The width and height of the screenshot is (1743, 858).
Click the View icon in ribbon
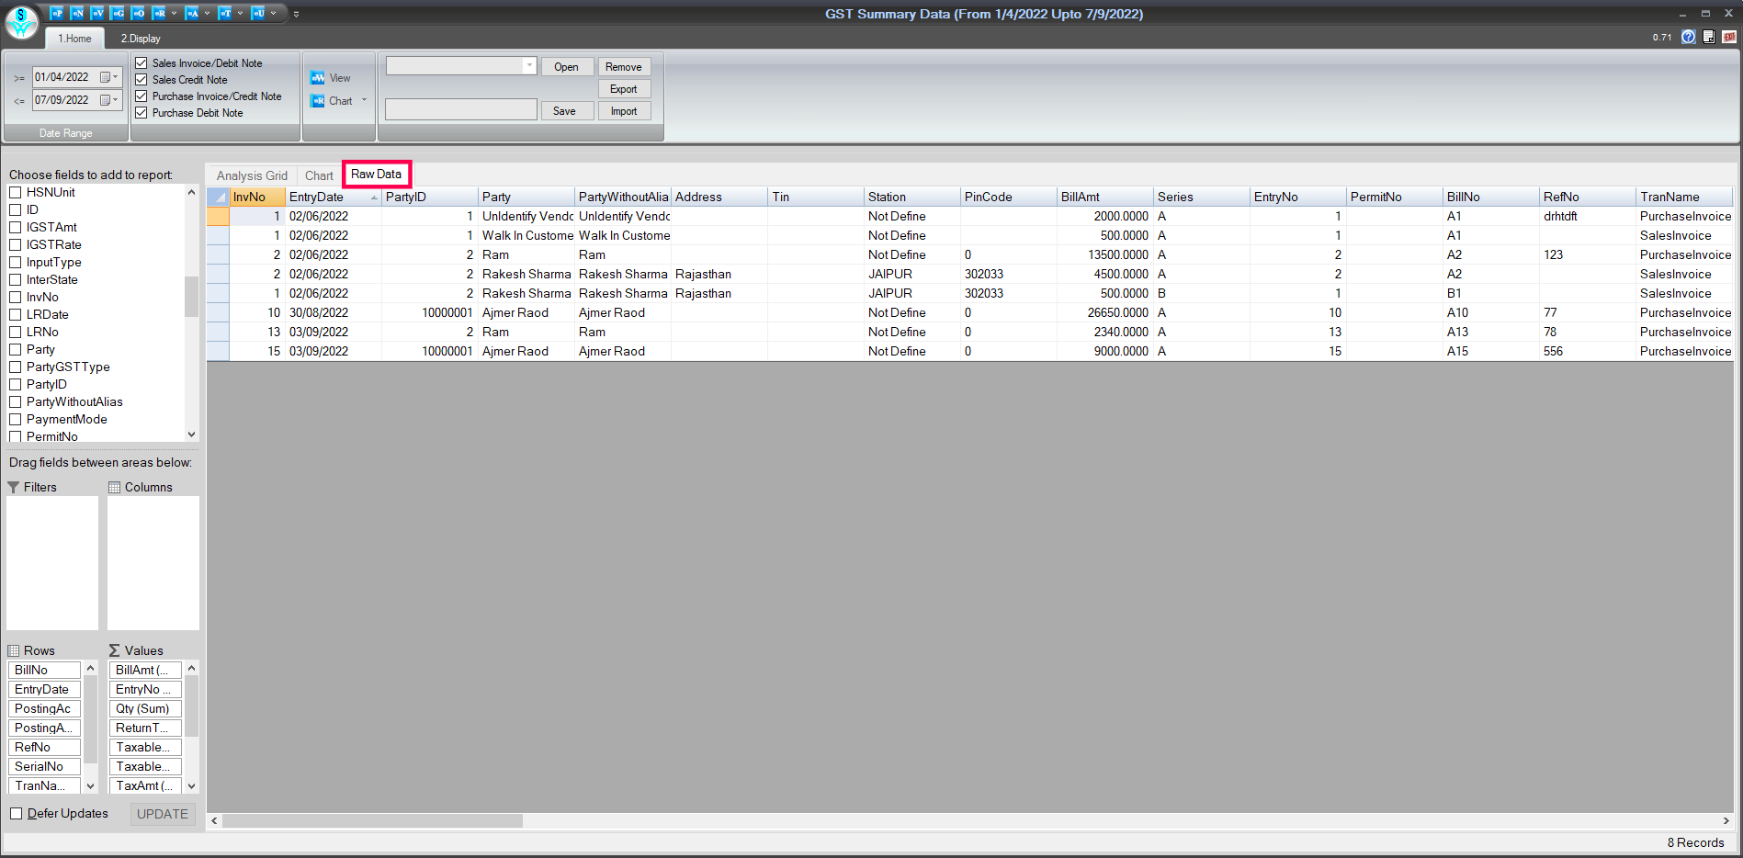click(x=318, y=78)
